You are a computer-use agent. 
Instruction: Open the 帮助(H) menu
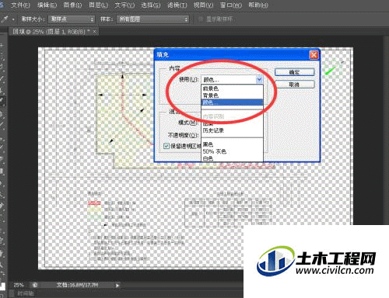point(258,5)
